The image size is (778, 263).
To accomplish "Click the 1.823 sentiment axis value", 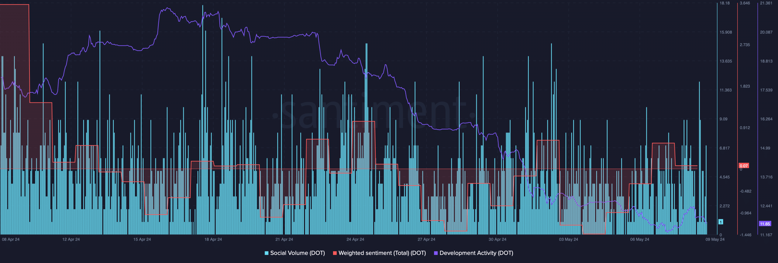I will point(745,86).
